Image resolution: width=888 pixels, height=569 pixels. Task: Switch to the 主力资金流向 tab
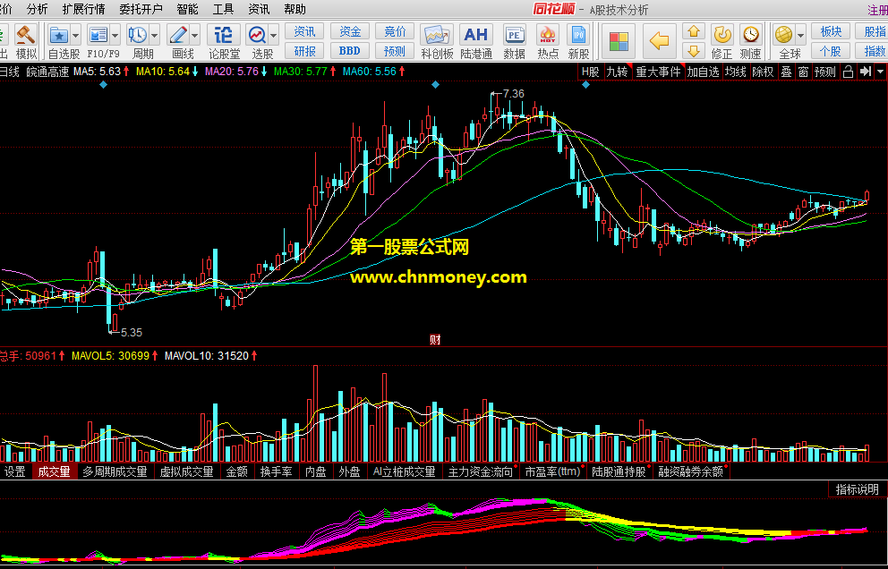[x=482, y=471]
